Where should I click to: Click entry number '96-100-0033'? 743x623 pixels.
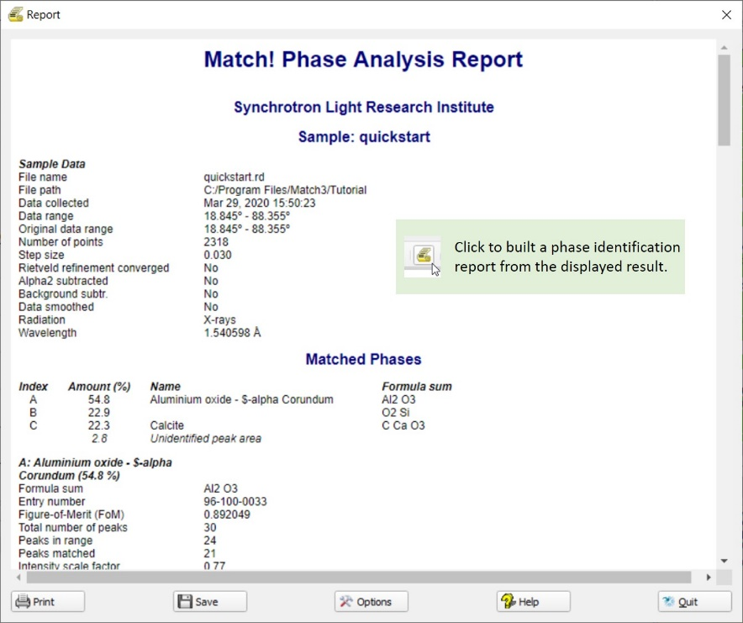[235, 502]
